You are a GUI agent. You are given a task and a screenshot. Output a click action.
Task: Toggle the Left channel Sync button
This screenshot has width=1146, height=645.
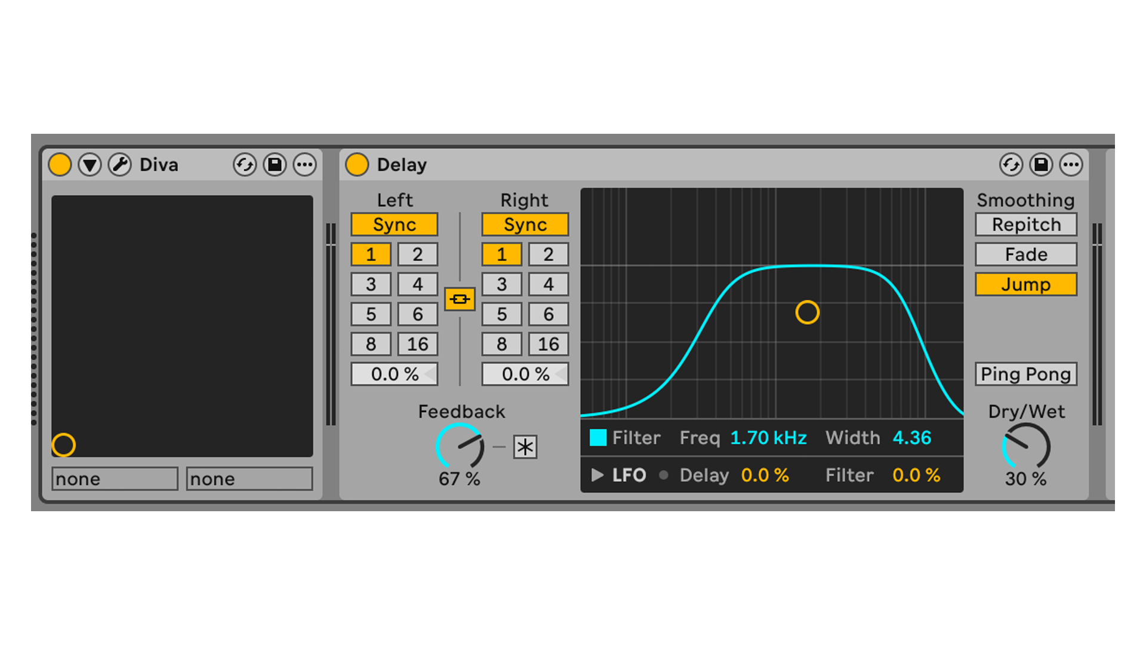394,225
